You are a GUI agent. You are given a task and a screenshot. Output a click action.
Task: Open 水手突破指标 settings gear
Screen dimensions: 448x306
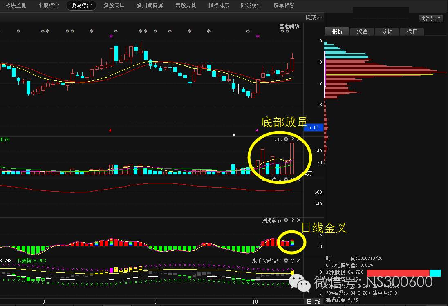click(286, 261)
